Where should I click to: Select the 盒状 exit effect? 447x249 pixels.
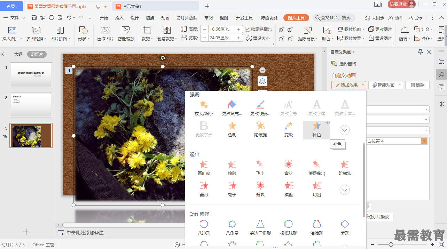pos(288,168)
